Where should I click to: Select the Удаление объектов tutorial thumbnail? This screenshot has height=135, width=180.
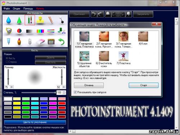coord(84,56)
